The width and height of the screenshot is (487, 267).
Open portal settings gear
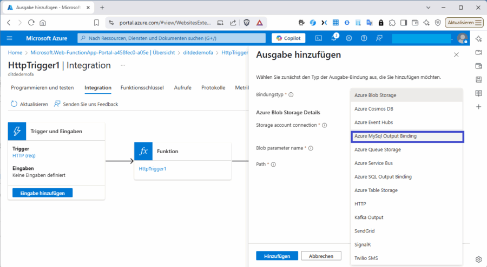pos(349,38)
